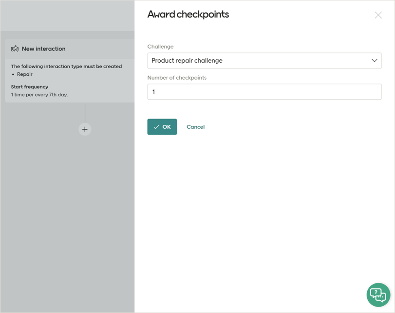The image size is (395, 313).
Task: Click the Repair interaction type bullet
Action: pos(25,74)
